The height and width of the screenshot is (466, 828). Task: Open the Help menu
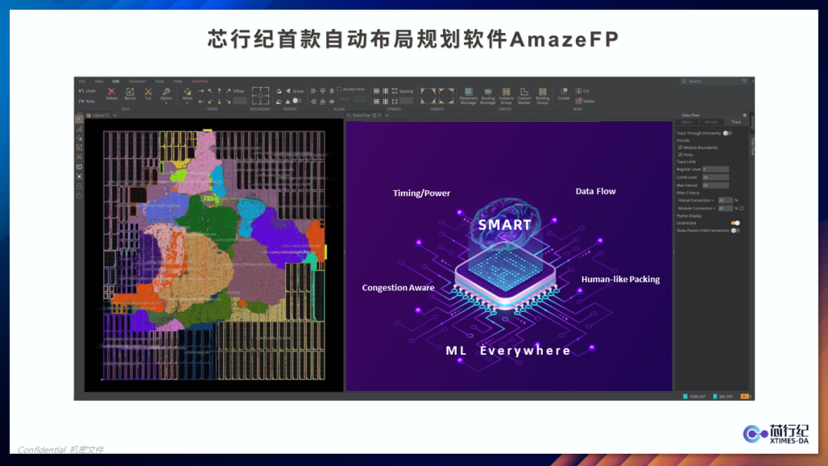tap(178, 81)
